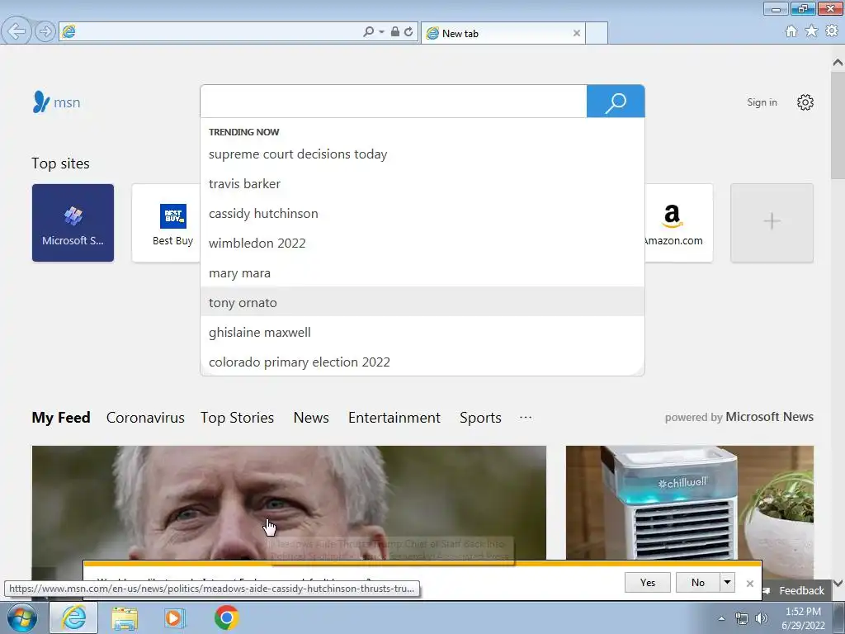Switch to the Sports feed tab

(480, 418)
